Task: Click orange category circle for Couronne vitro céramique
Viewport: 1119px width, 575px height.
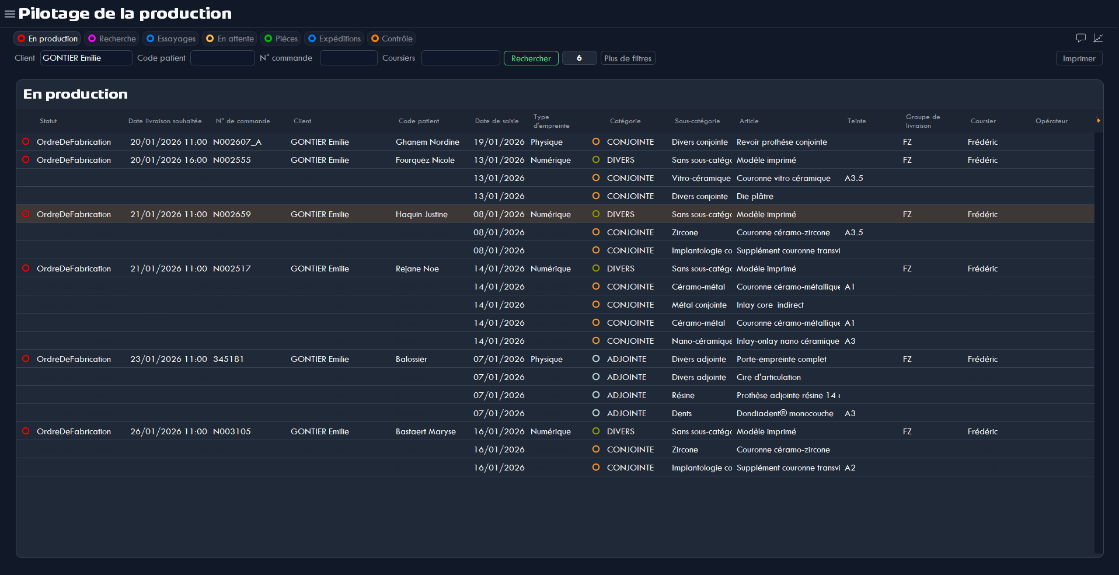Action: click(595, 178)
